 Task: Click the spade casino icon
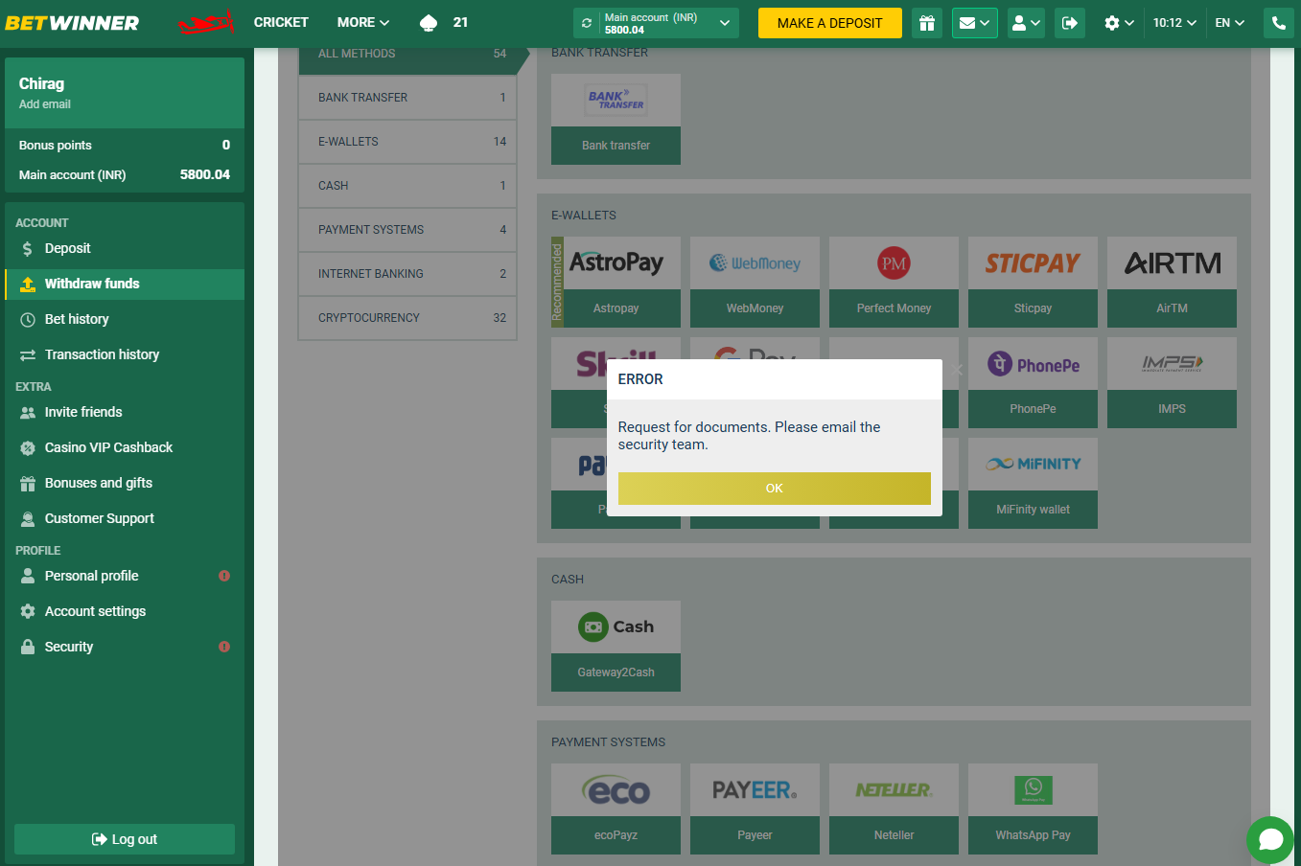pyautogui.click(x=429, y=22)
